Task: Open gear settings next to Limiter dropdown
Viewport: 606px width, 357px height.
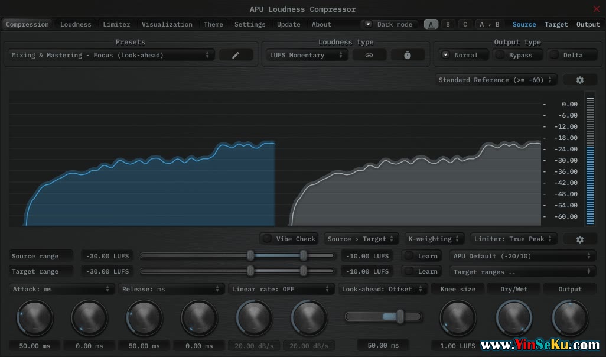Action: (579, 239)
